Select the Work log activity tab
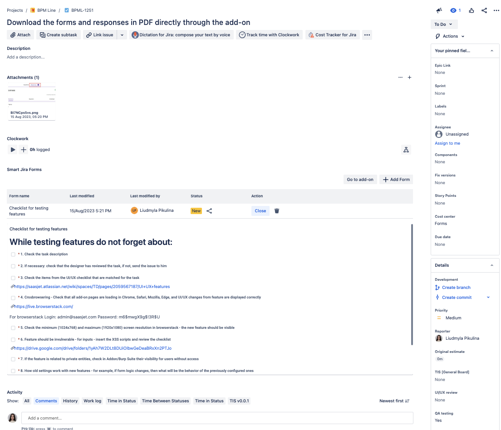This screenshot has width=501, height=430. 92,401
